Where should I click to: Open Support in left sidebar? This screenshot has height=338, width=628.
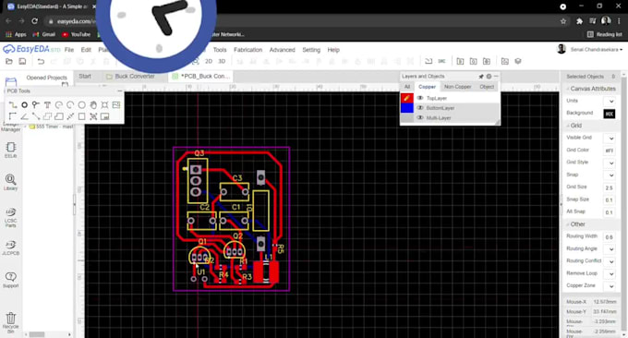[x=11, y=280]
